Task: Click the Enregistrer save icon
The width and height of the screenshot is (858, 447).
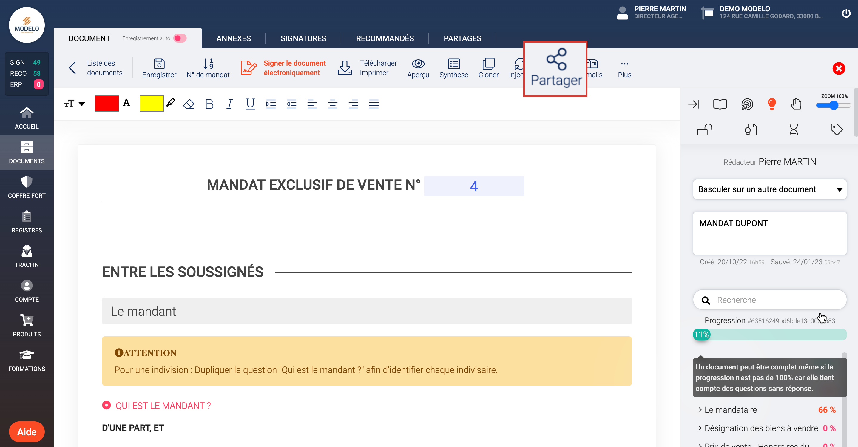Action: pos(159,64)
